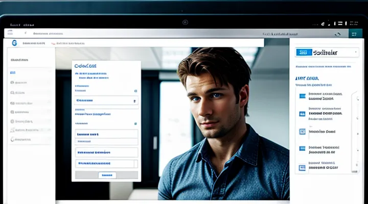Click the blue badge icon heading the right panel
The image size is (368, 204).
305,52
